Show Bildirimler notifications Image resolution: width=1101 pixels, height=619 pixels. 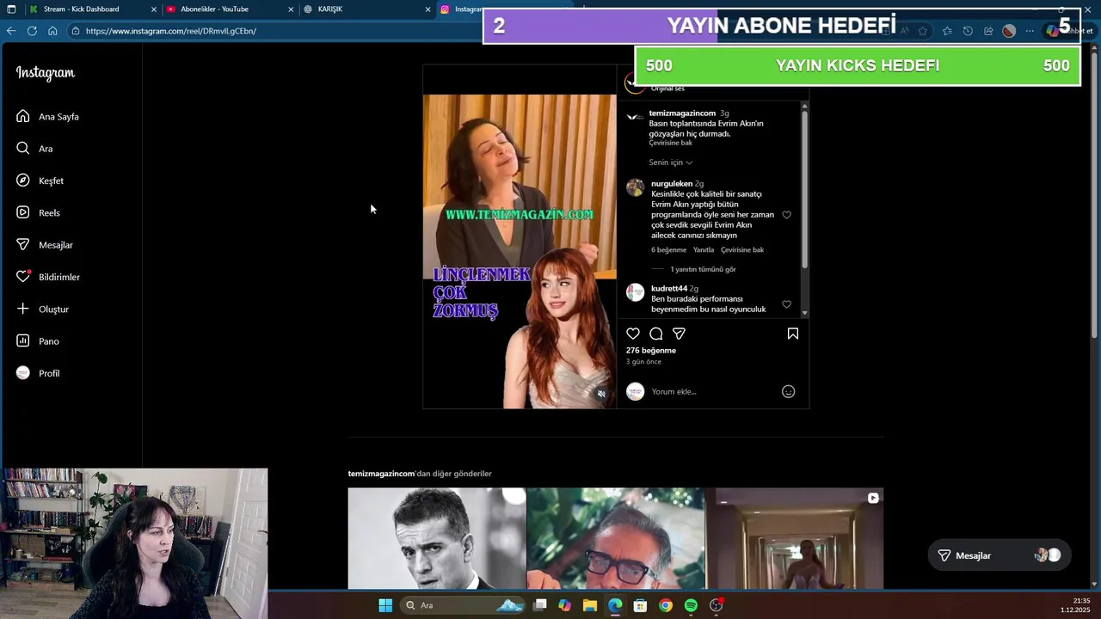(47, 277)
